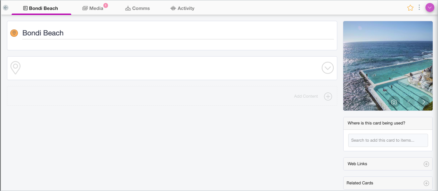Go to previous image arrow

(x=409, y=102)
